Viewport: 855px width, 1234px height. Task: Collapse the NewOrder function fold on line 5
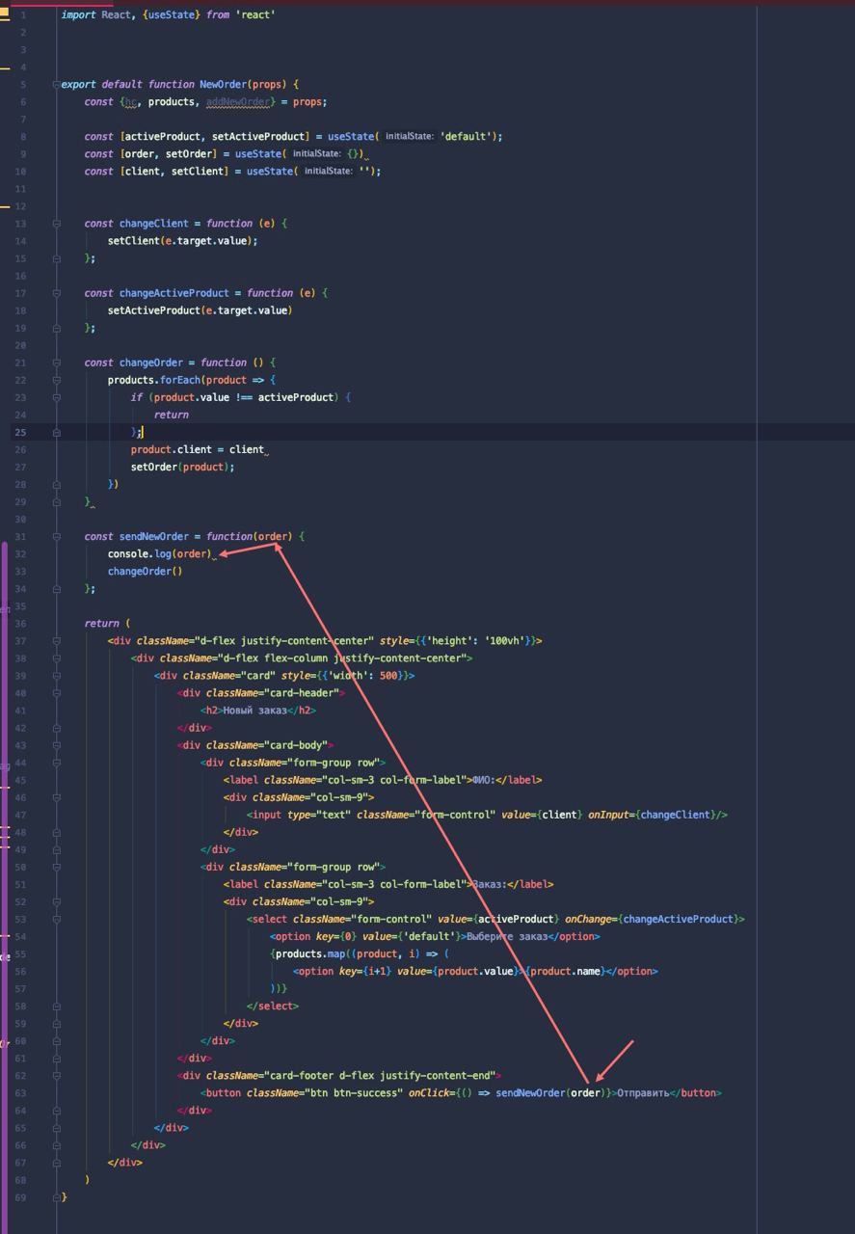tap(57, 85)
